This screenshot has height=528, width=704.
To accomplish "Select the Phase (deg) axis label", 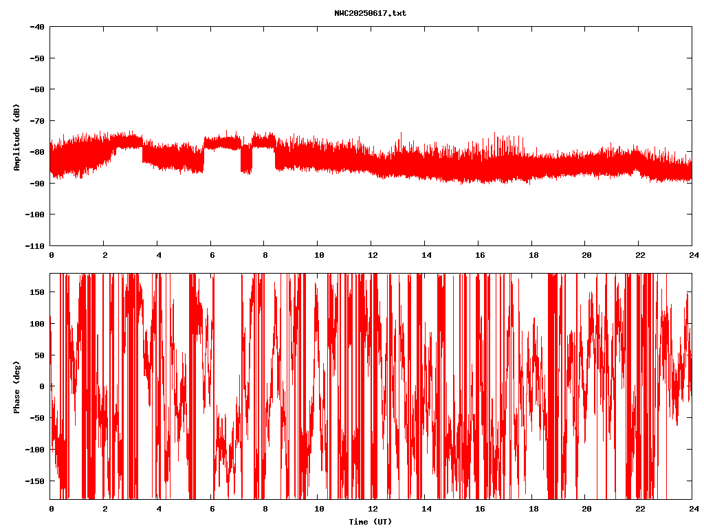I will (x=16, y=387).
